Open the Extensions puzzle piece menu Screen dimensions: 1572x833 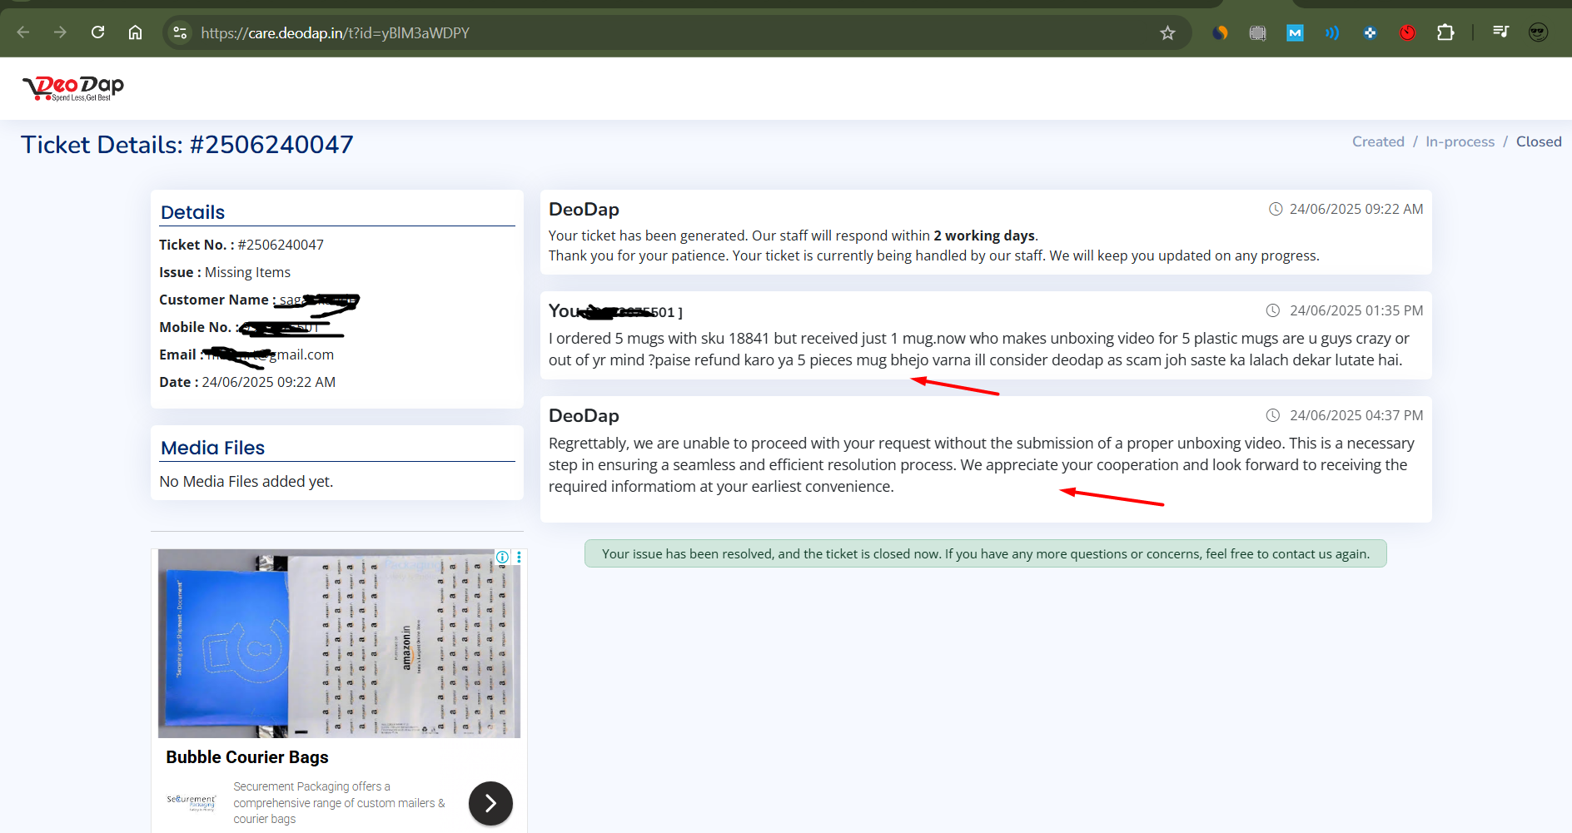point(1445,32)
